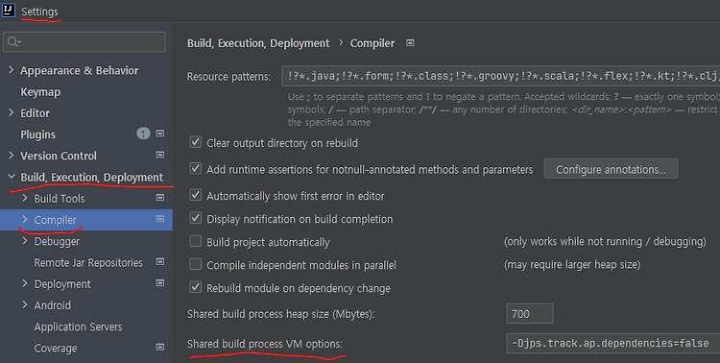Click the shared build heap size field
The height and width of the screenshot is (363, 720).
coord(529,314)
